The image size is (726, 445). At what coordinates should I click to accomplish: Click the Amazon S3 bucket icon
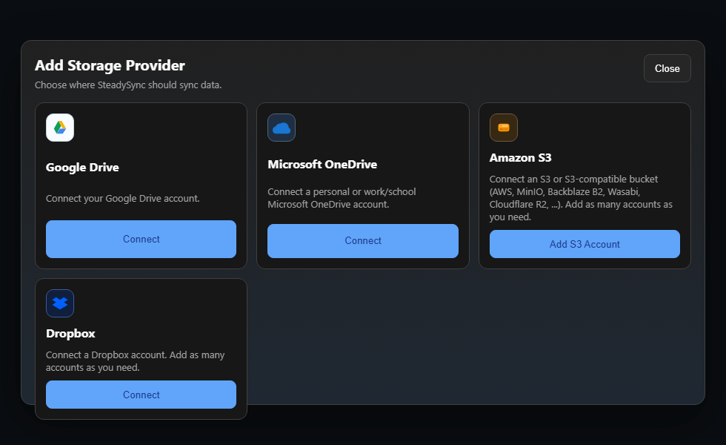504,128
